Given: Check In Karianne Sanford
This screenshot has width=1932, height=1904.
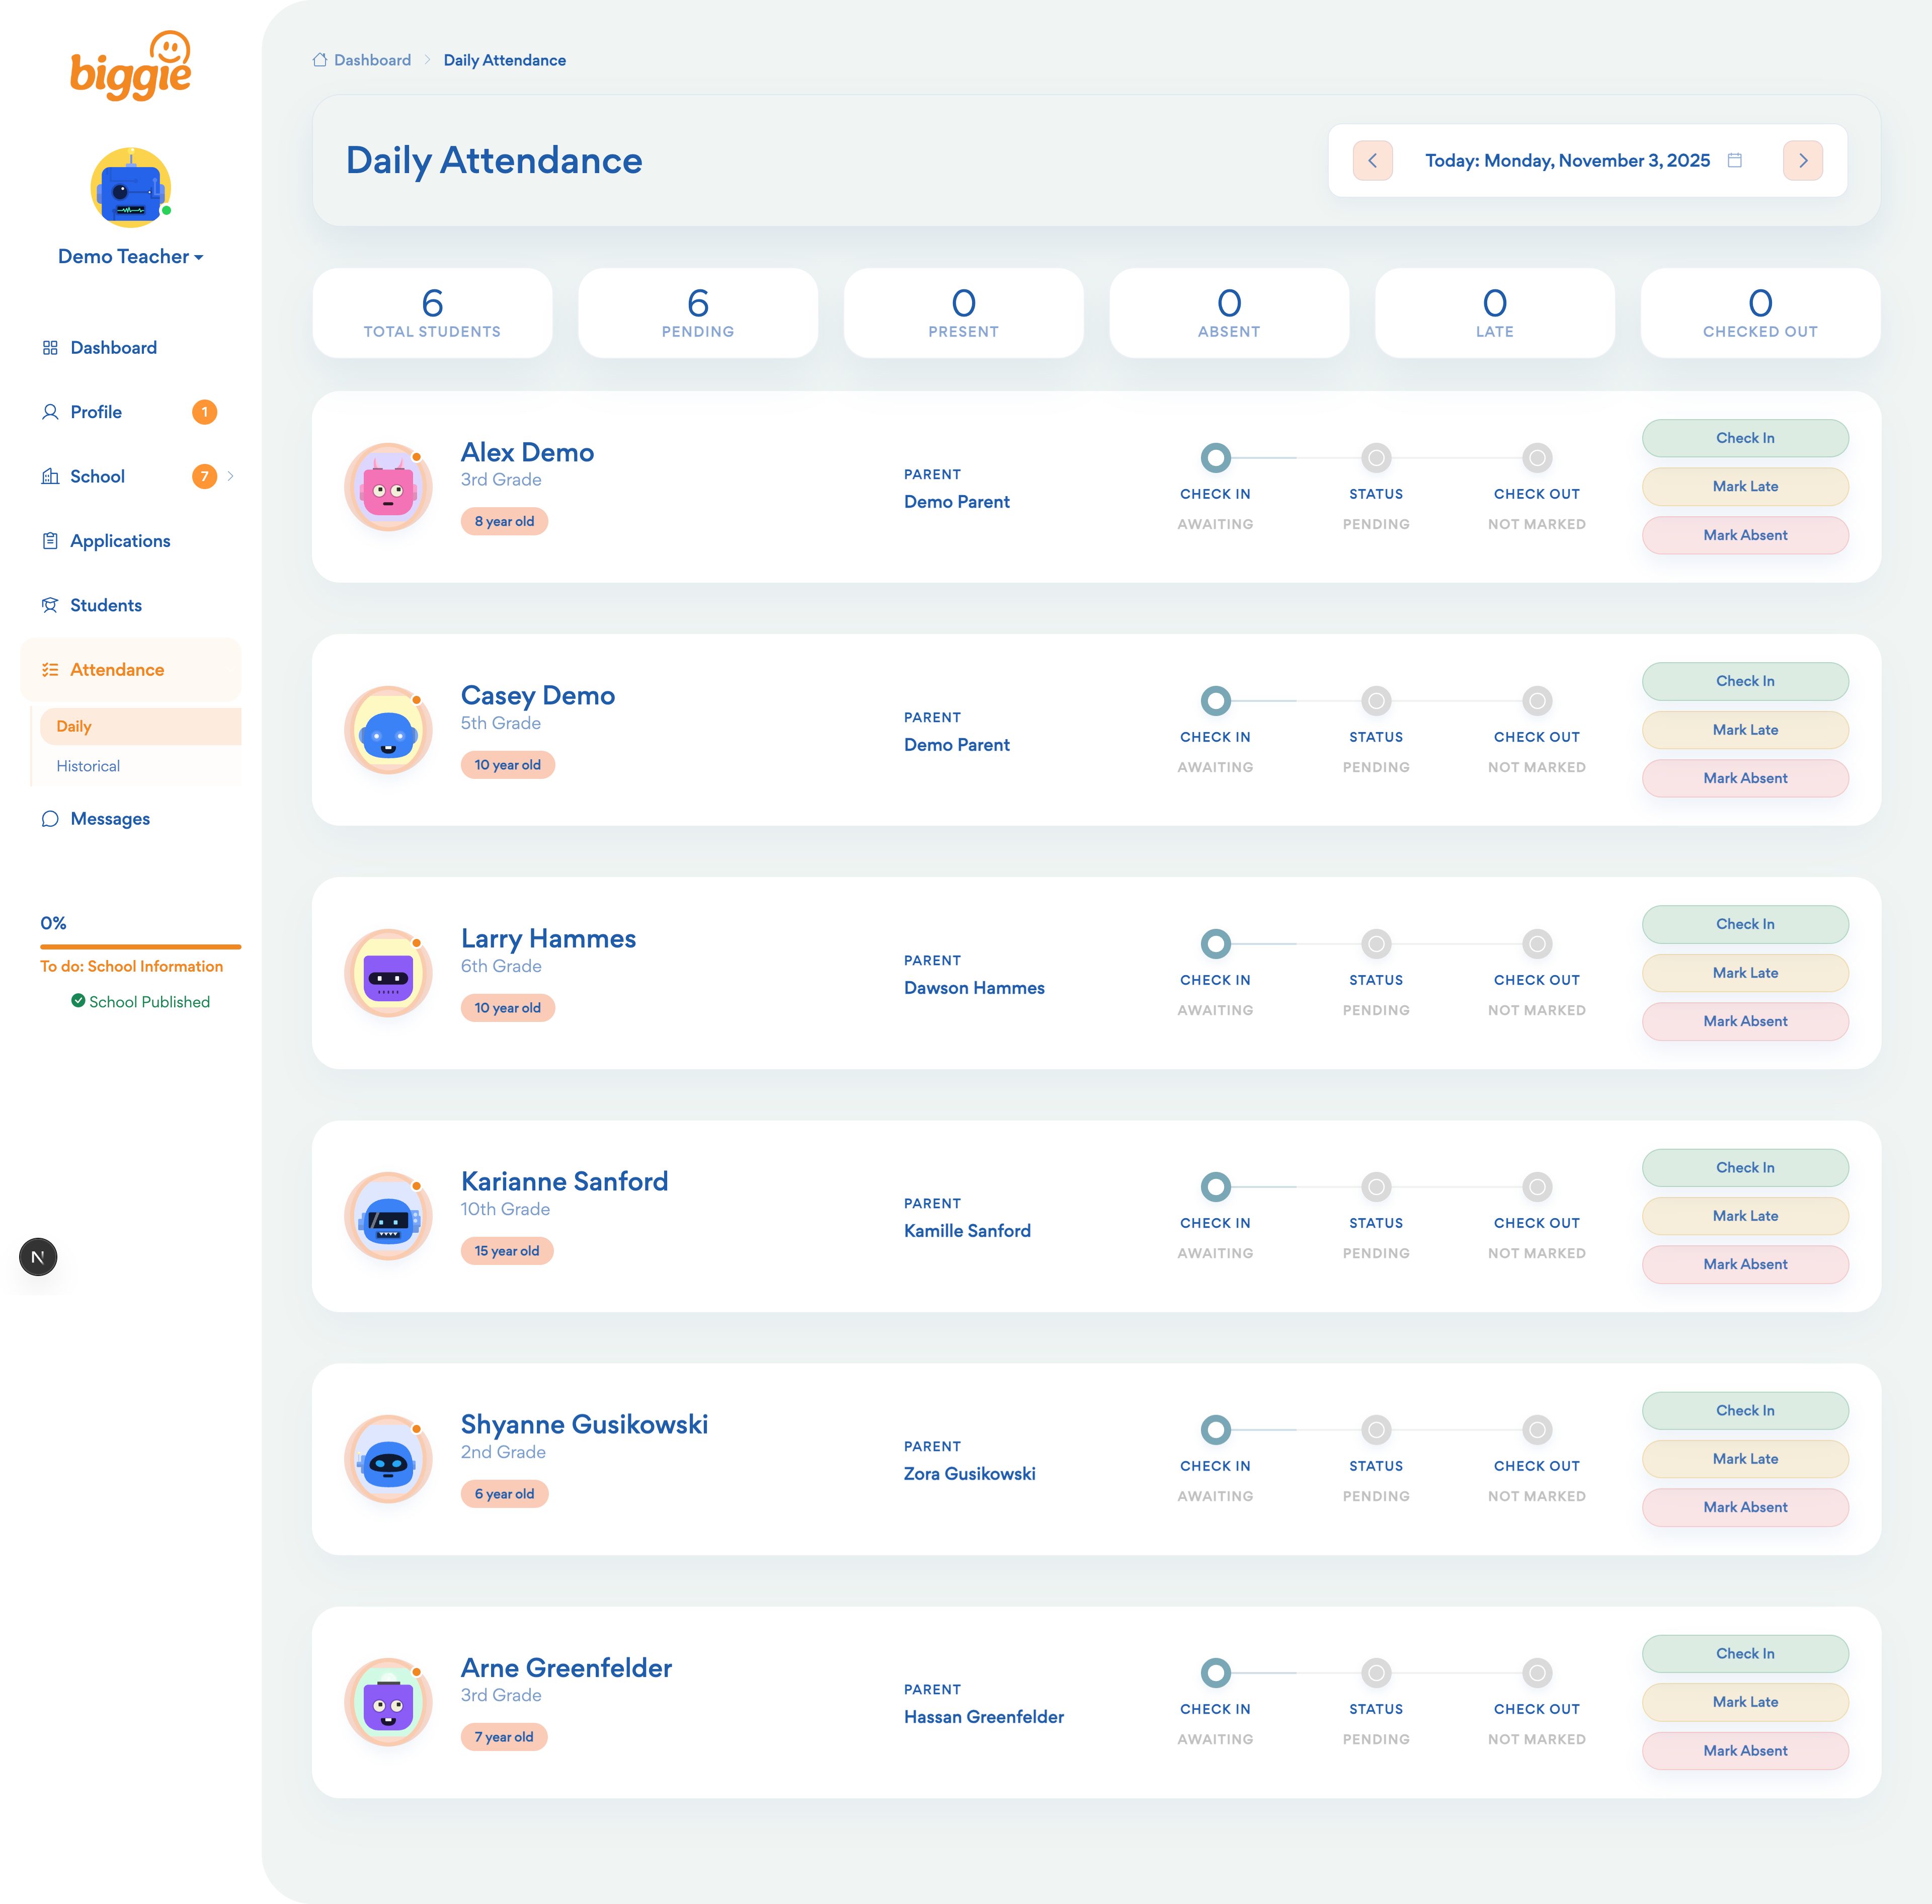Looking at the screenshot, I should (1744, 1167).
